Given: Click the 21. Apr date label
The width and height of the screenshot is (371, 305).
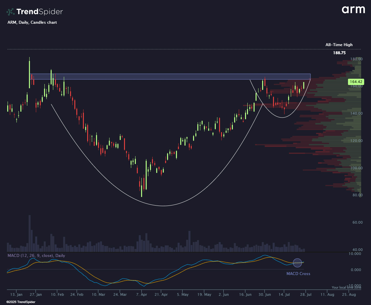Looking at the screenshot, I should point(161,294).
